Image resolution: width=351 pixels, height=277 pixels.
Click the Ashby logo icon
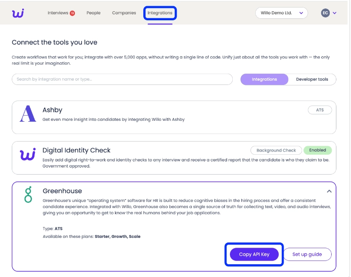pyautogui.click(x=28, y=114)
